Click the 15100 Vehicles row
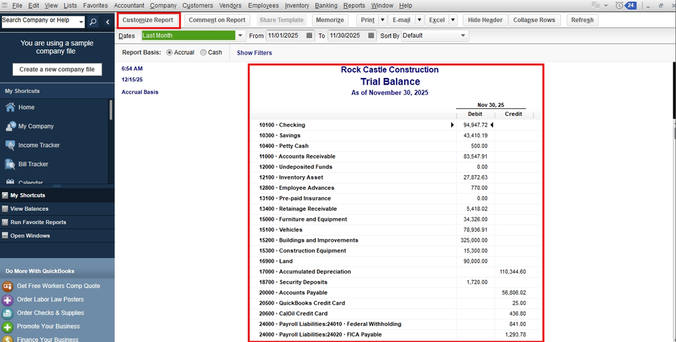 coord(395,230)
